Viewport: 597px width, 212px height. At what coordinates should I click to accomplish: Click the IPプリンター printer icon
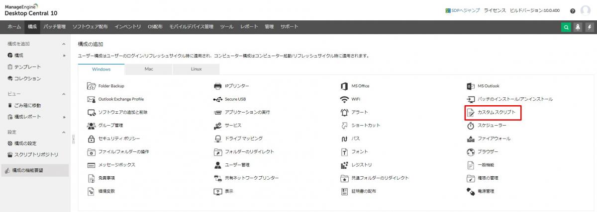217,86
